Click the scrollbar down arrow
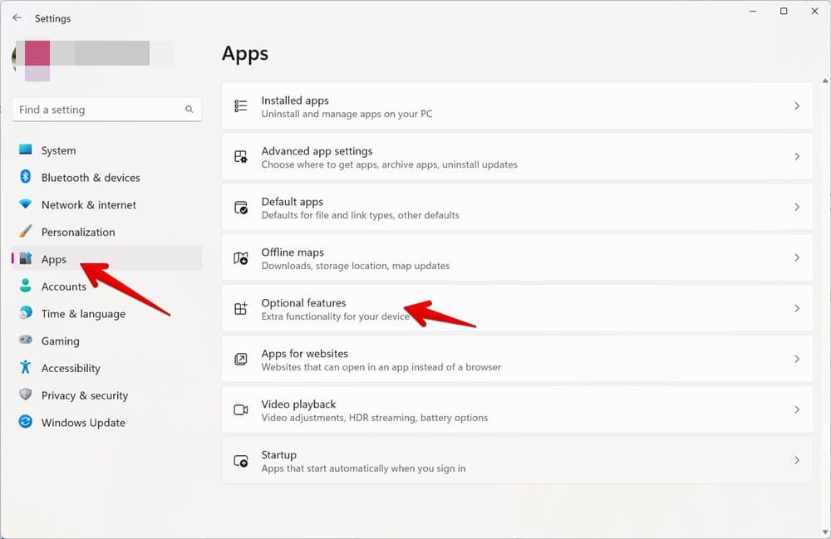Screen dimensions: 831x539 point(825,532)
